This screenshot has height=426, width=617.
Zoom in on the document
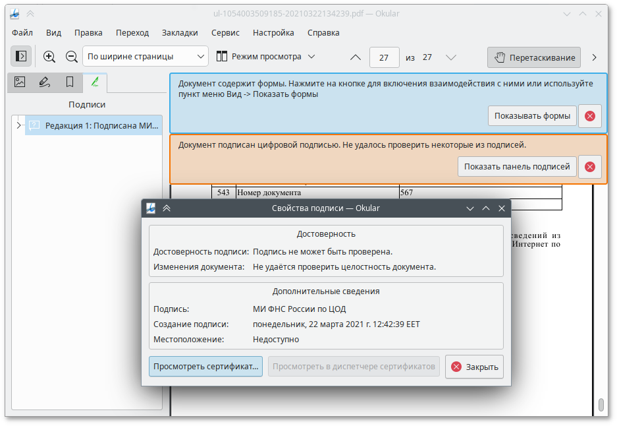49,57
